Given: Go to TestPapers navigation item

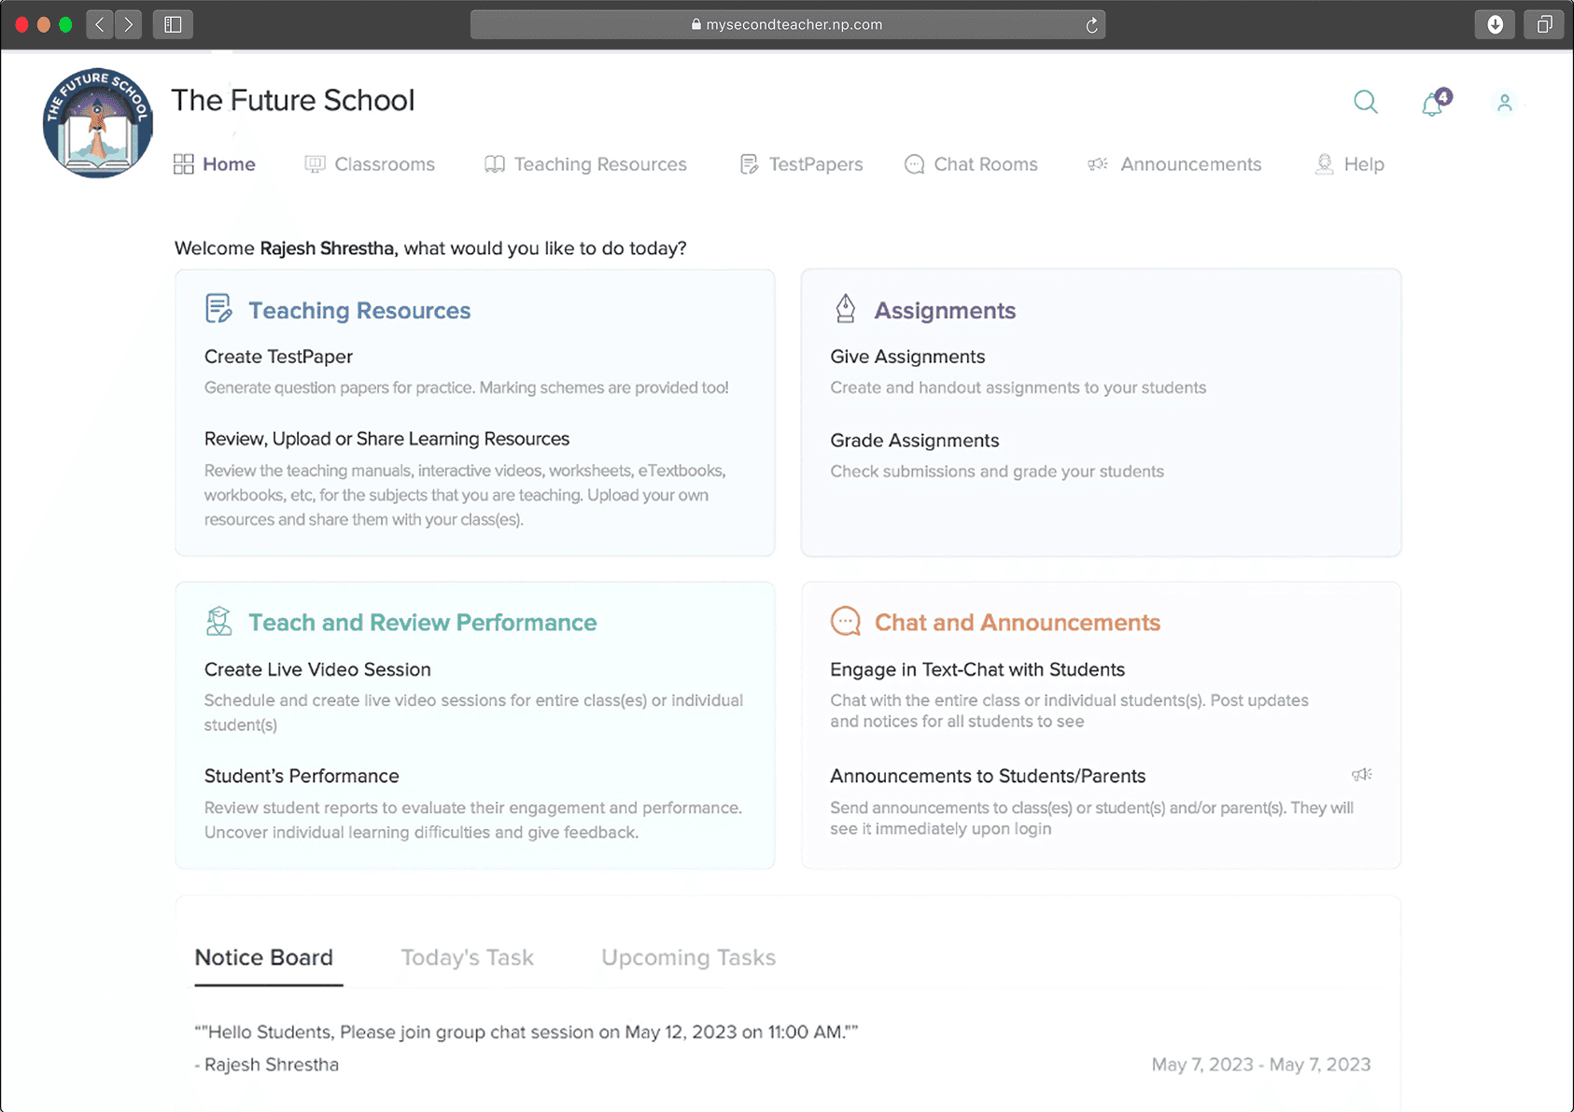Looking at the screenshot, I should (801, 164).
